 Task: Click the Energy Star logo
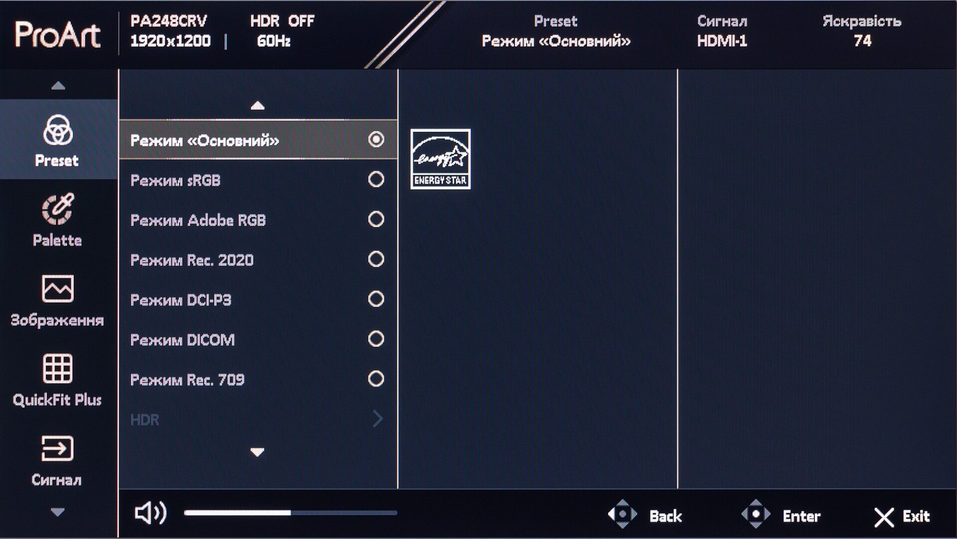(441, 159)
